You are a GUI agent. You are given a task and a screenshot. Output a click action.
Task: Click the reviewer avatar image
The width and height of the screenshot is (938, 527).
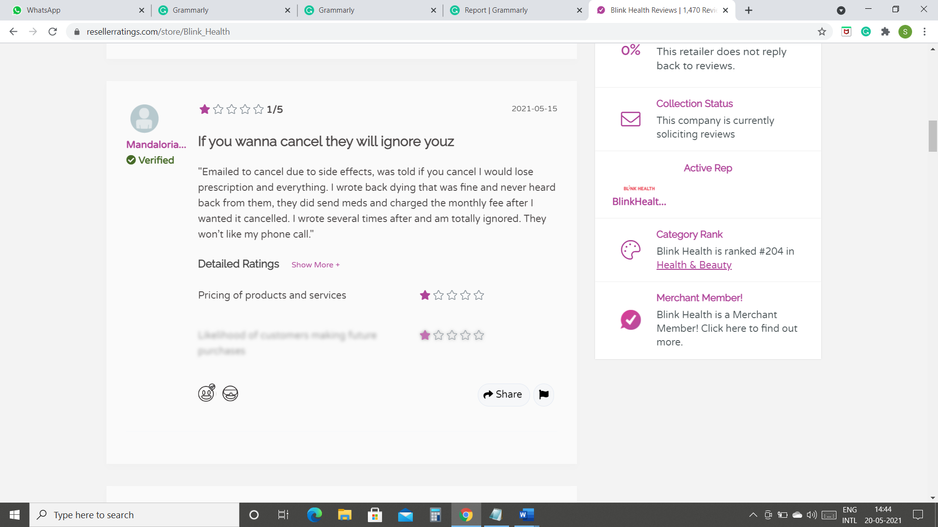point(144,119)
